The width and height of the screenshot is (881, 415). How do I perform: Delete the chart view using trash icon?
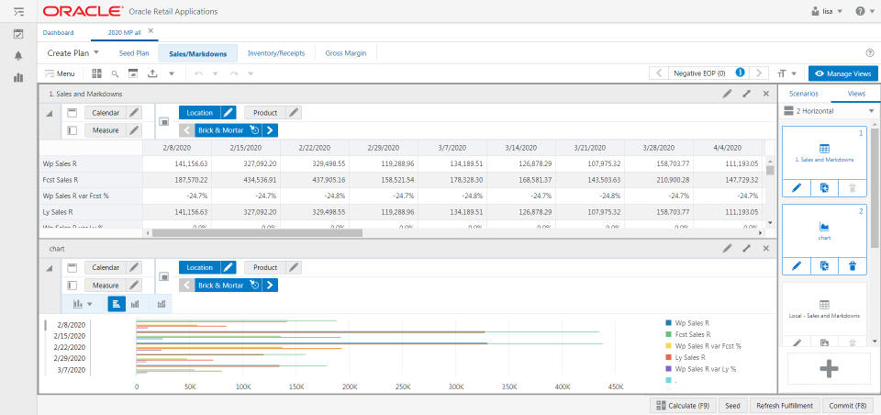click(852, 265)
